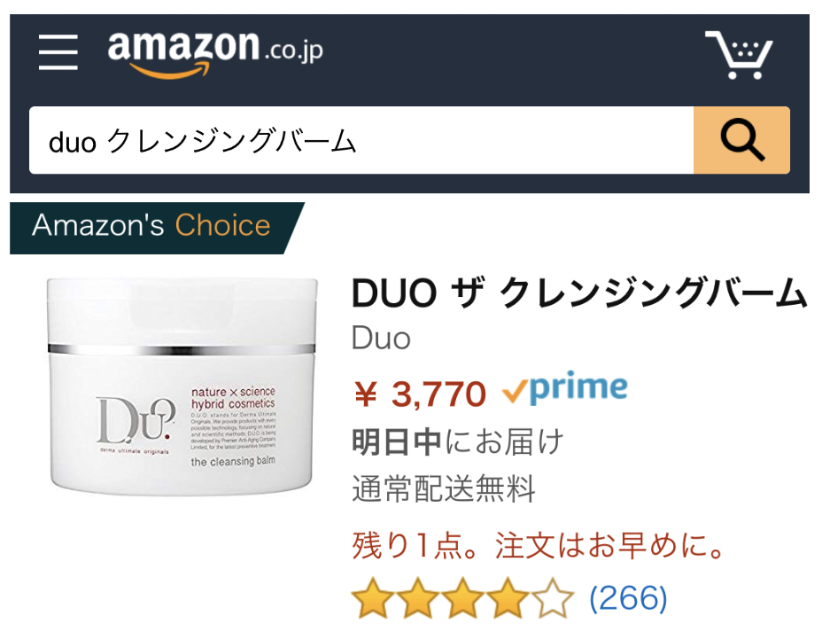822x640 pixels.
Task: Open the shopping cart
Action: pos(739,55)
